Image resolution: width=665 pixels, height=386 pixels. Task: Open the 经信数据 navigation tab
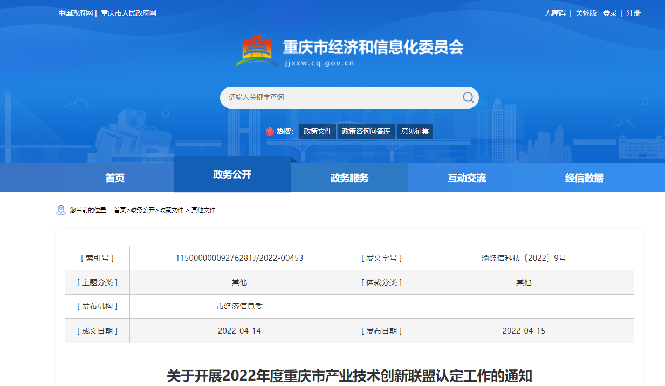(584, 178)
